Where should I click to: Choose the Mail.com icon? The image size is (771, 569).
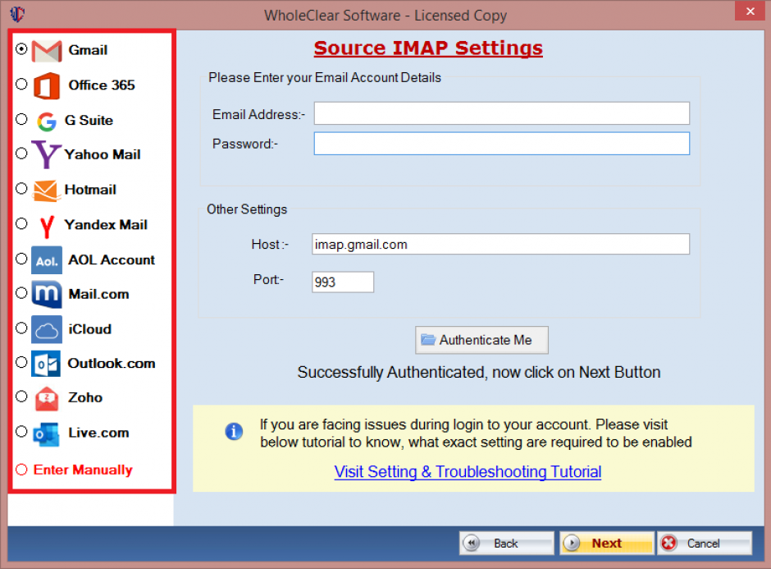[x=46, y=294]
